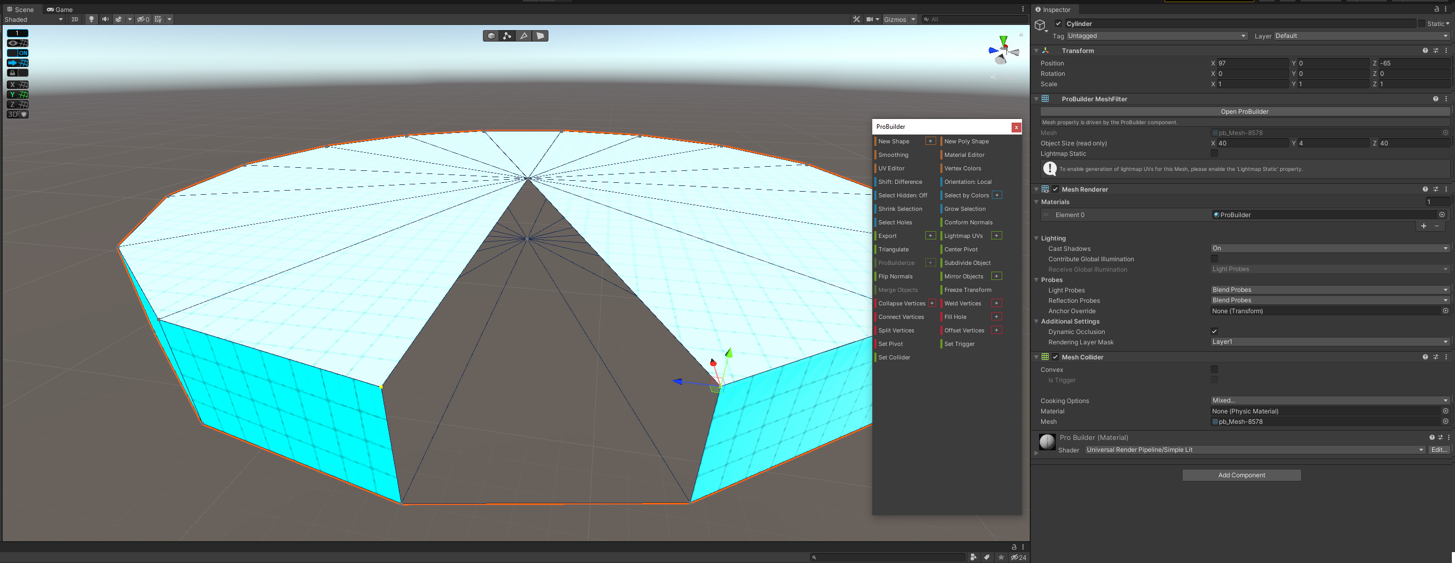
Task: Click the Y axis grid icon on left sidebar
Action: coord(17,95)
